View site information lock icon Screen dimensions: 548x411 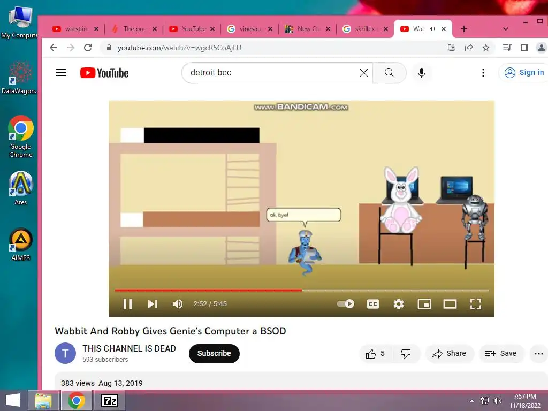pyautogui.click(x=109, y=48)
